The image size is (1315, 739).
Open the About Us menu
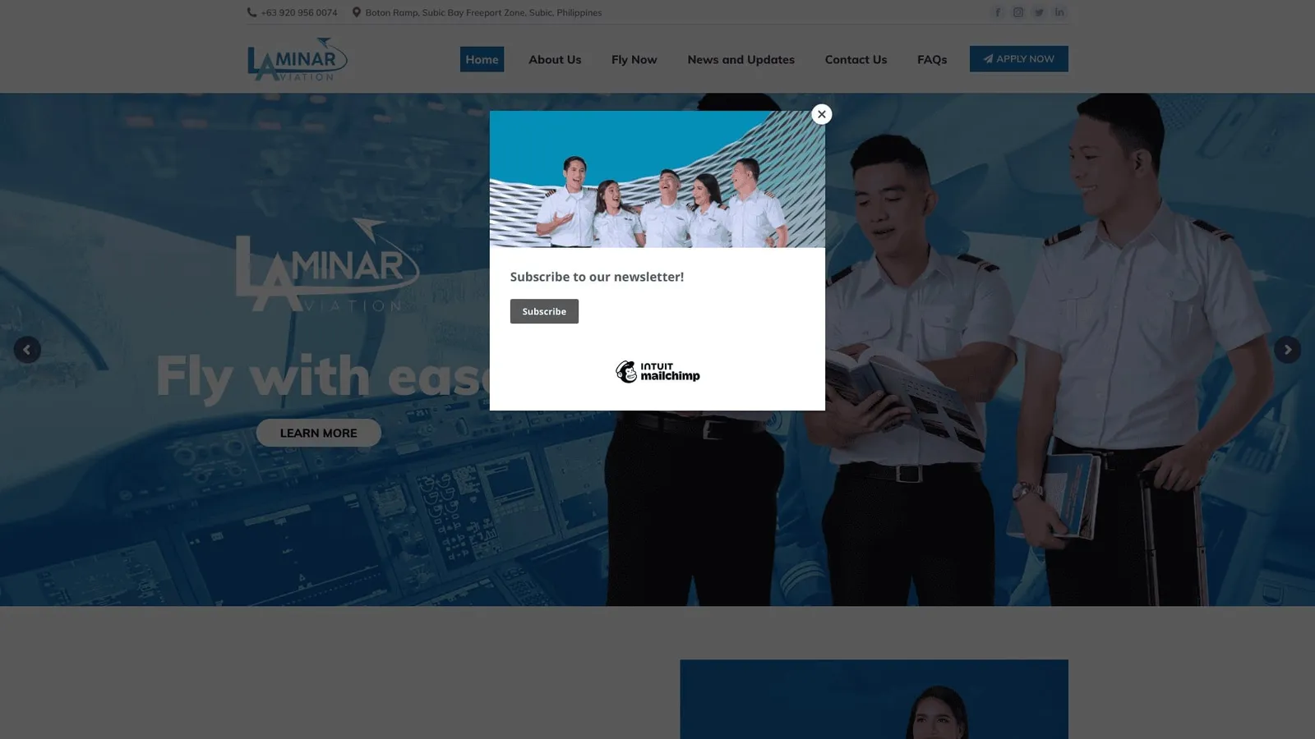555,59
